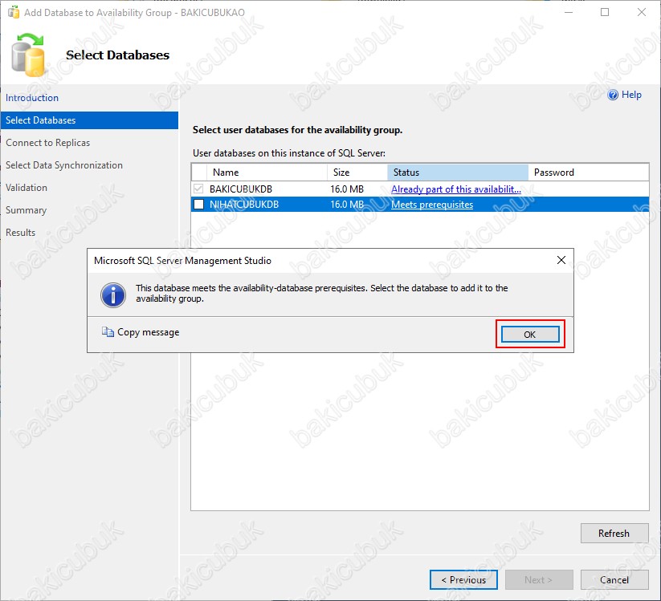Viewport: 661px width, 601px height.
Task: Click the greyed-out Next > button
Action: pyautogui.click(x=539, y=580)
